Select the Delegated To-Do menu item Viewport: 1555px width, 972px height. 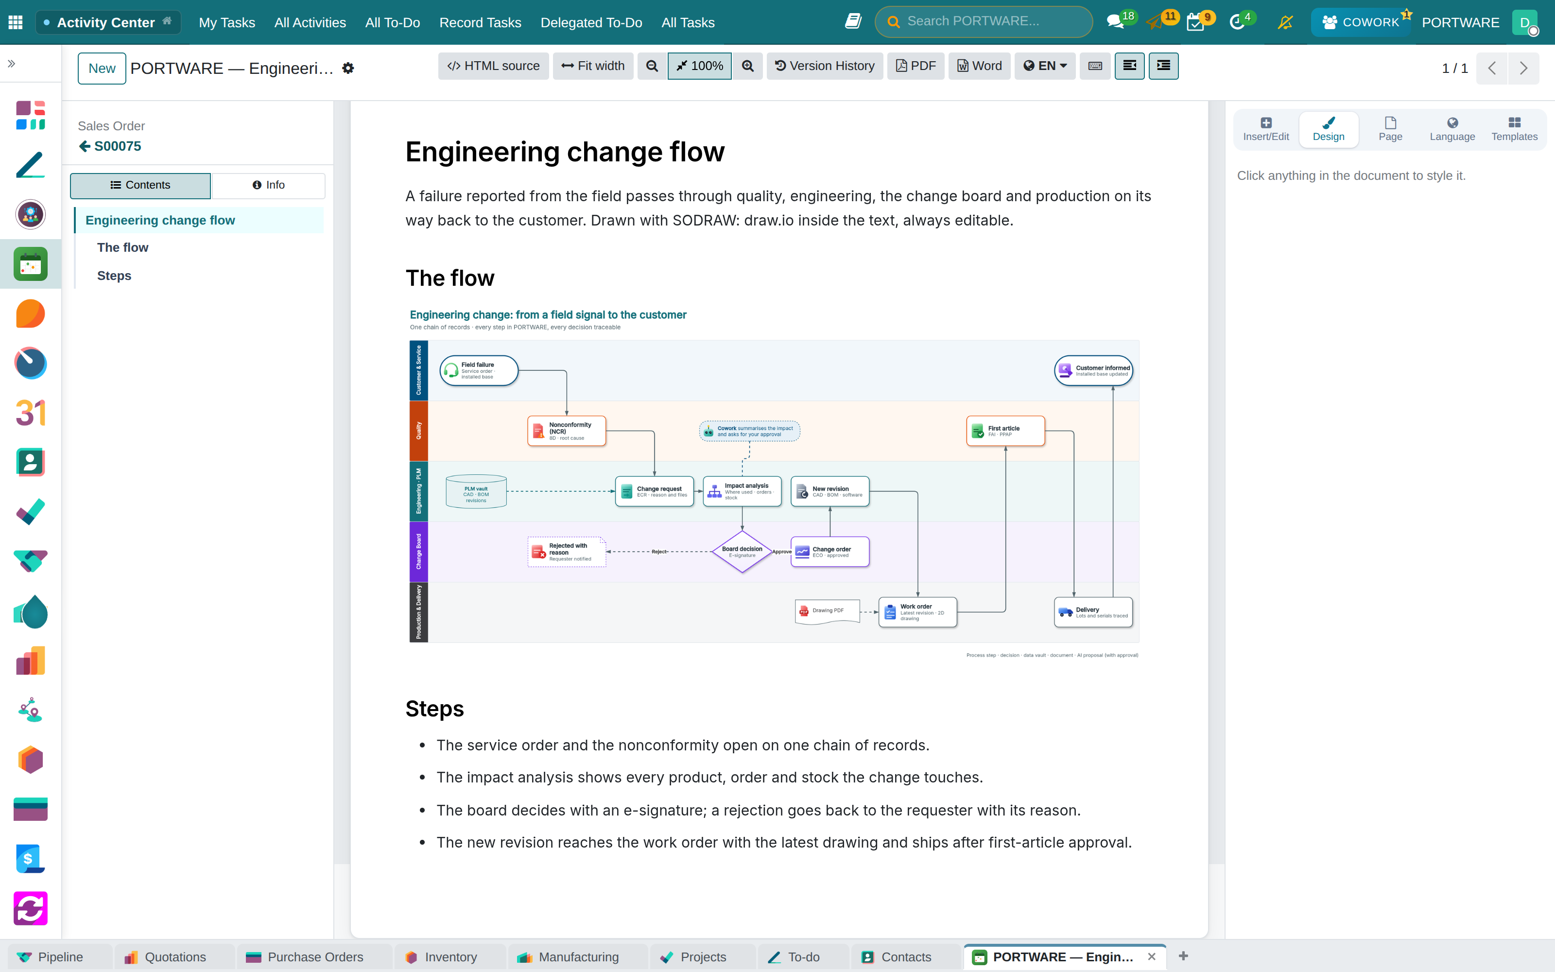591,22
